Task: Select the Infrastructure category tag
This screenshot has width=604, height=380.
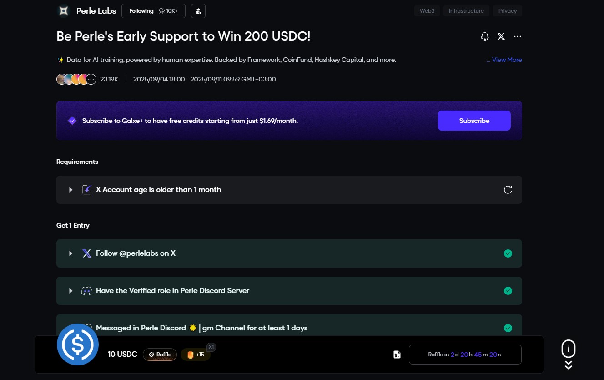Action: (466, 11)
